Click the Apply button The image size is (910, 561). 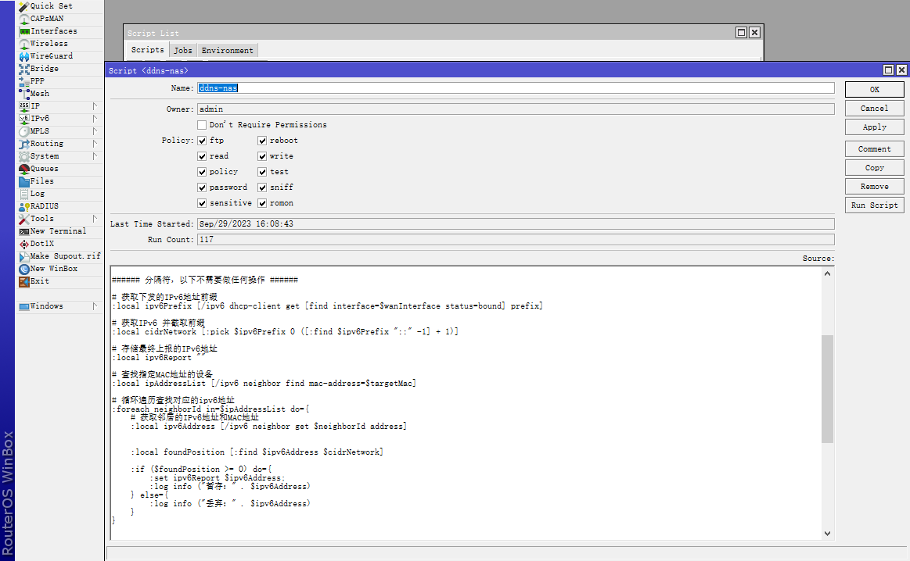click(875, 127)
